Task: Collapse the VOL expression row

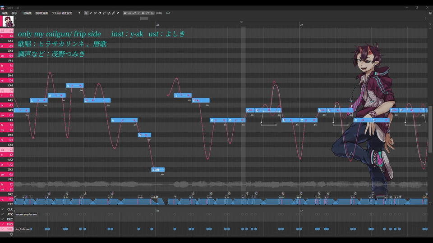Action: [3, 229]
